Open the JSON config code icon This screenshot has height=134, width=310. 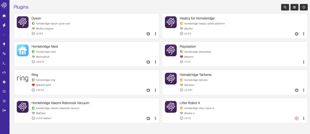coord(4,73)
